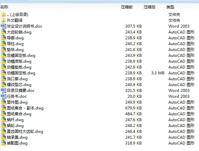Screen dimensions: 199x151
Task: Select file name 蜗杆.dwg
Action: [x=15, y=120]
